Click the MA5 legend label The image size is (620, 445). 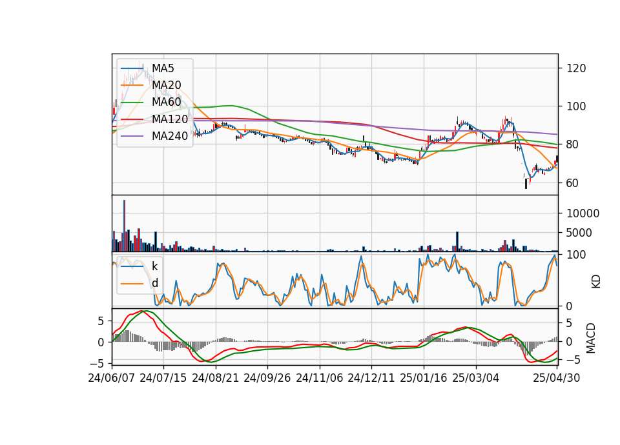pos(163,68)
